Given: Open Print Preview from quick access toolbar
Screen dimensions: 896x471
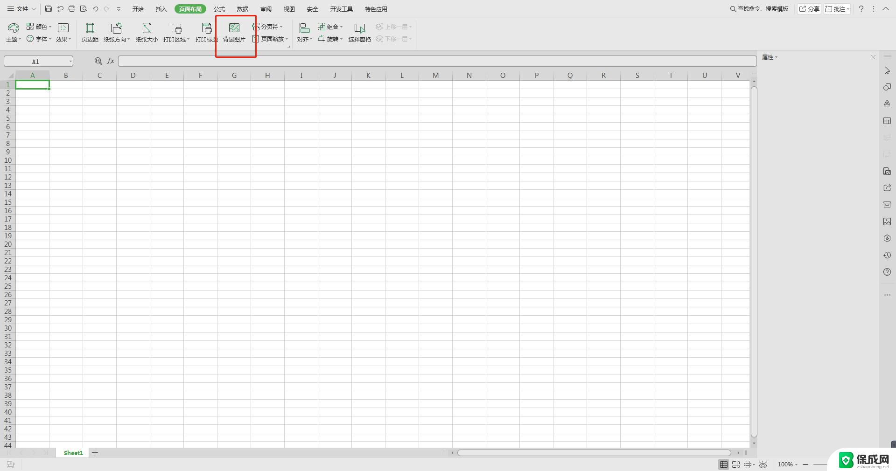Looking at the screenshot, I should tap(84, 9).
